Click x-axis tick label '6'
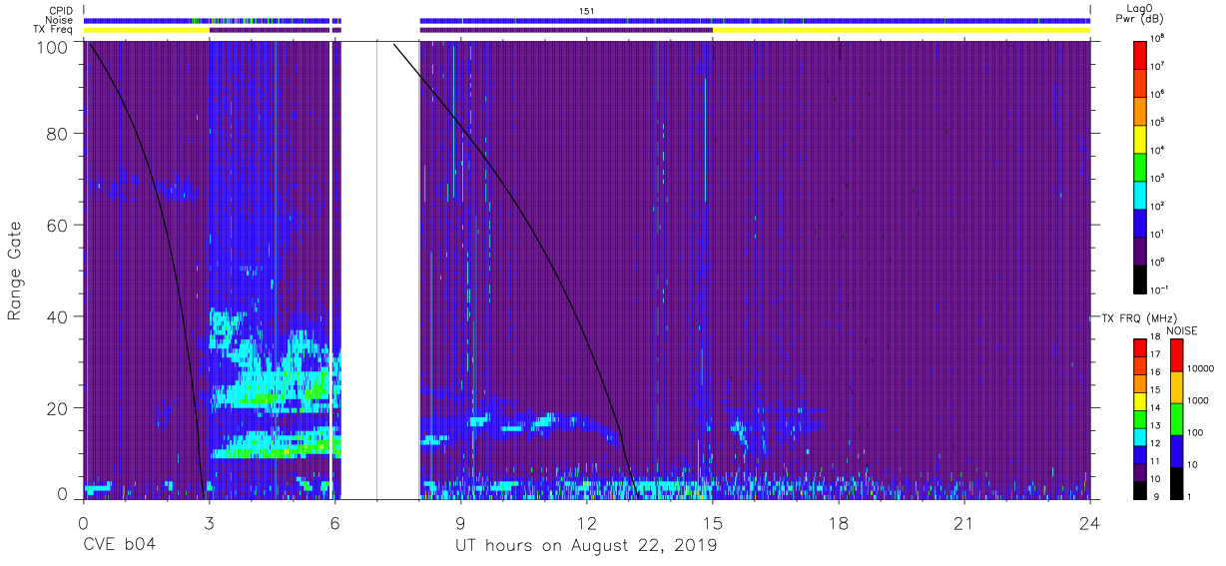 click(x=334, y=522)
